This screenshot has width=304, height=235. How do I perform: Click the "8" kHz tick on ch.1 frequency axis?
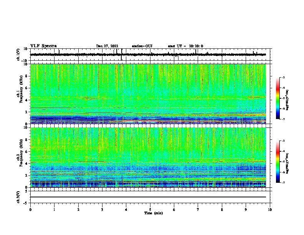[26, 76]
